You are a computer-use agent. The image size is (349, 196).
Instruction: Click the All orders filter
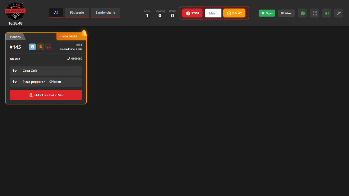point(56,12)
